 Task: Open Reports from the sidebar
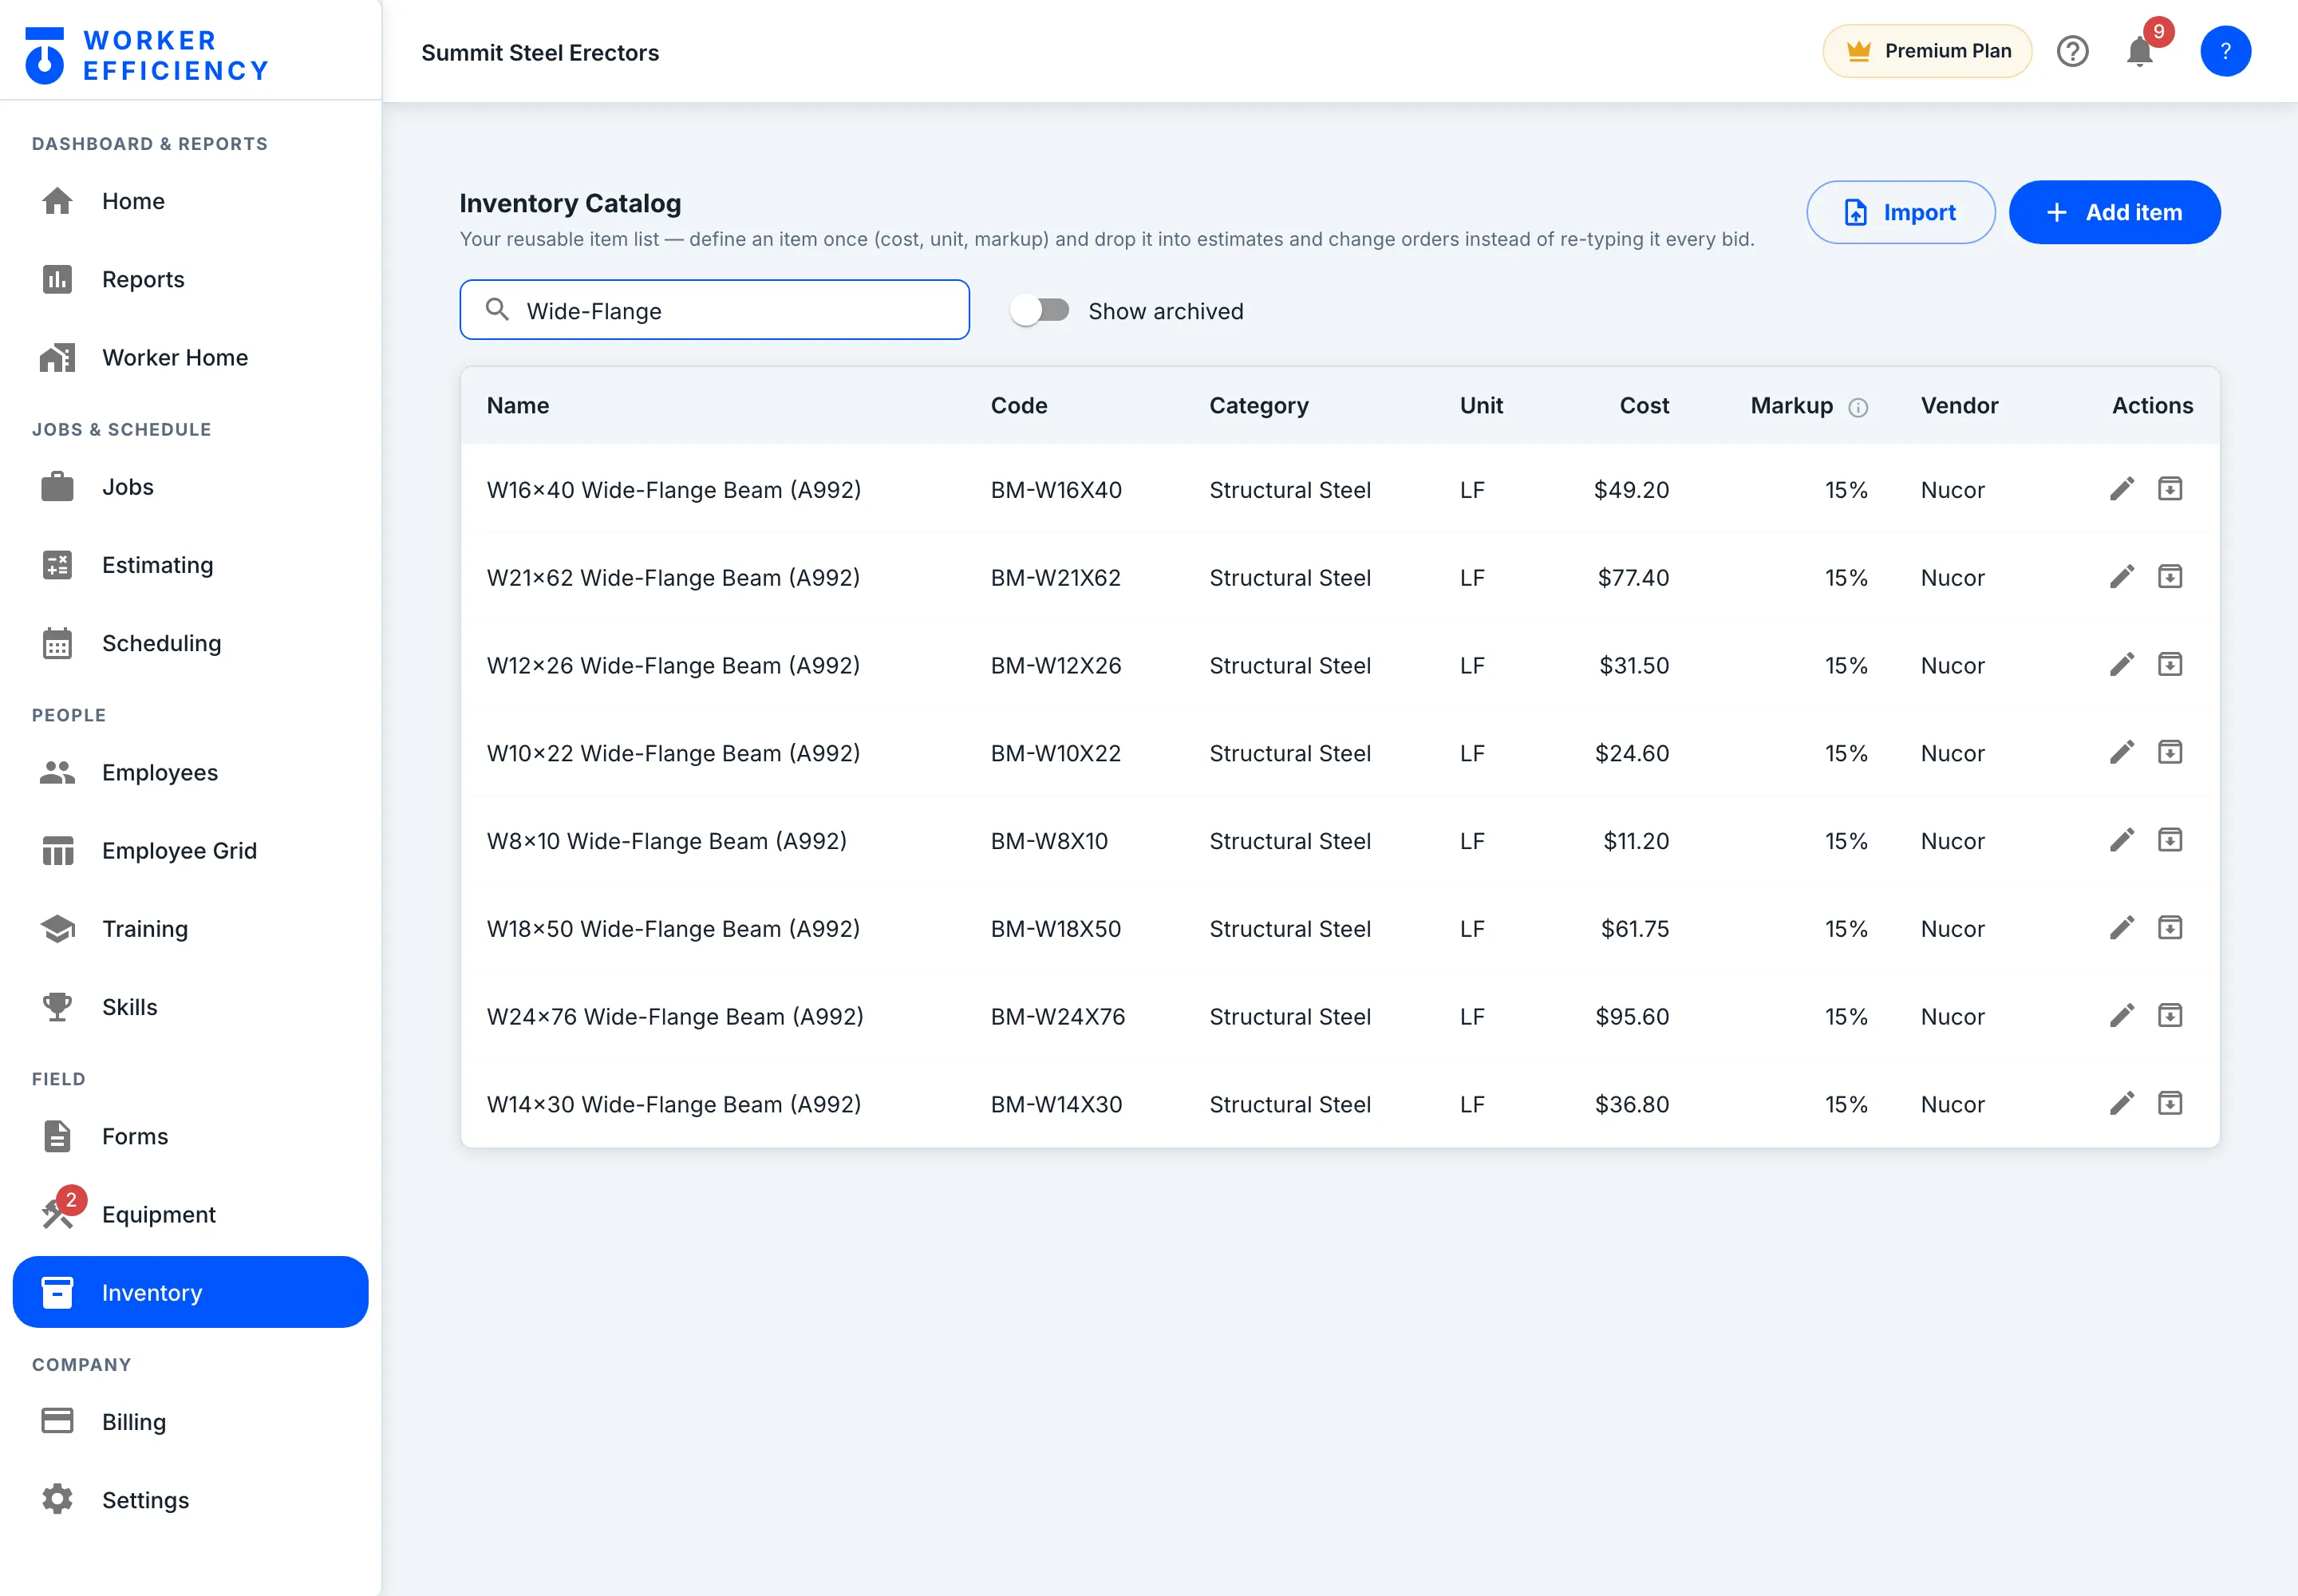tap(190, 279)
